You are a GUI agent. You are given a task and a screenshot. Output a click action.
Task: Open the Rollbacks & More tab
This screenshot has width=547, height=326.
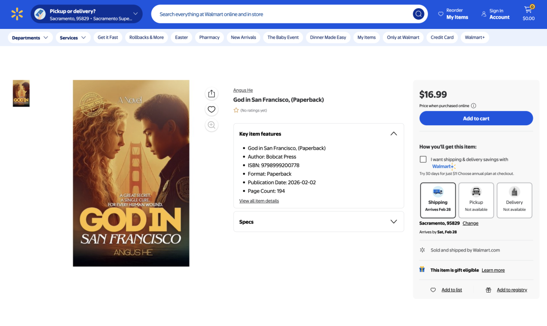pos(146,38)
